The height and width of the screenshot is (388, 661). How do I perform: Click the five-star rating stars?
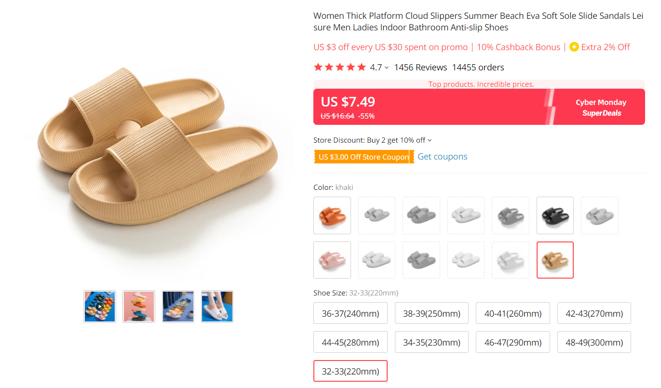tap(339, 67)
